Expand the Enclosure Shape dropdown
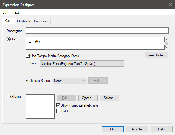The width and height of the screenshot is (175, 135). [70, 81]
